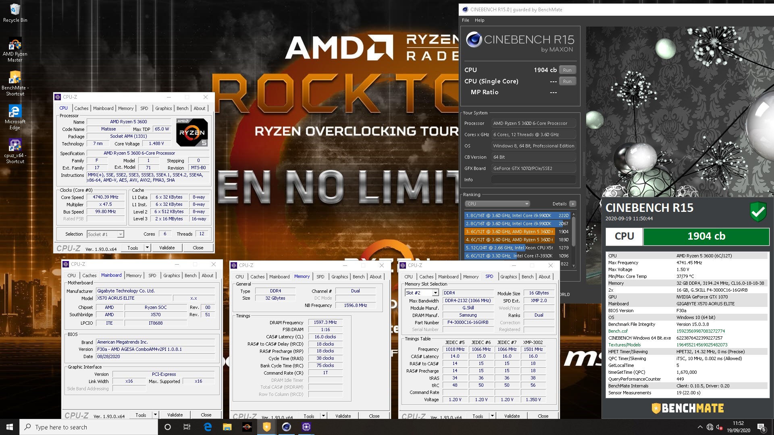Click the X570 AORUS ELITE model field
Viewport: 774px width, 435px height.
pos(133,298)
